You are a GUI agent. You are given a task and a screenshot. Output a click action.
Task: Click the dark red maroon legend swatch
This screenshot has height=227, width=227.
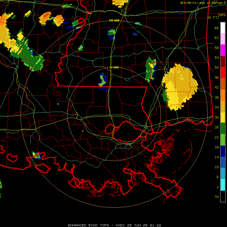pyautogui.click(x=223, y=62)
